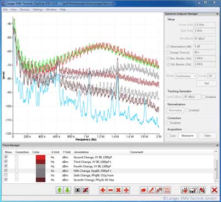Enable the Normalization checkbox
The height and width of the screenshot is (202, 221).
click(187, 110)
